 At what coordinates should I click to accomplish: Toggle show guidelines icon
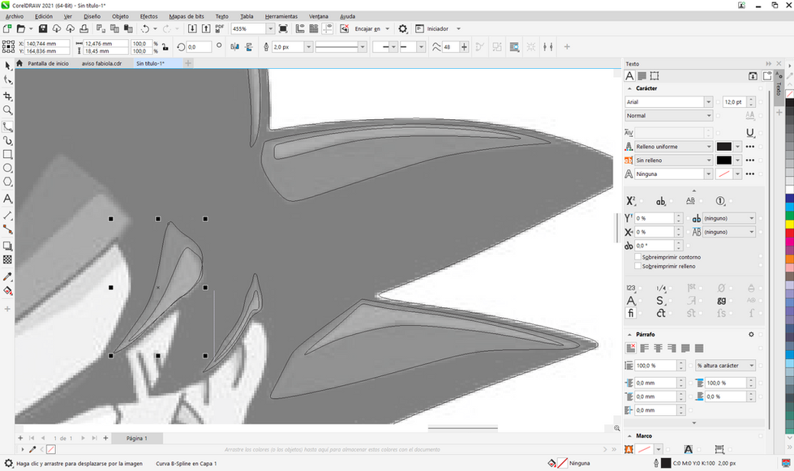click(x=328, y=29)
